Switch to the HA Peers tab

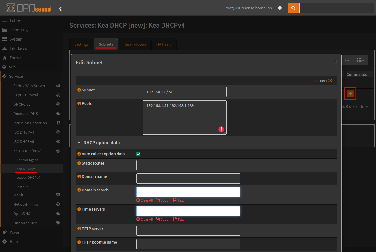click(x=164, y=44)
